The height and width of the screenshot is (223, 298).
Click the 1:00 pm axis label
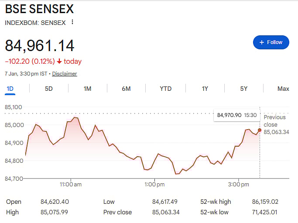[154, 185]
